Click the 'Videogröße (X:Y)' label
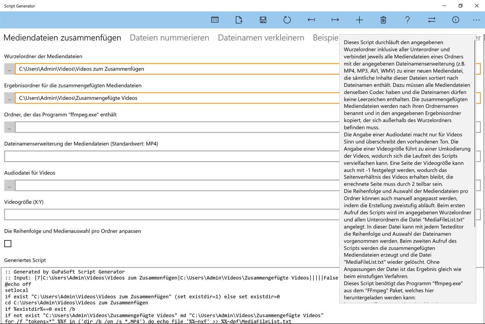Screen dimensions: 485x324 [x=24, y=202]
